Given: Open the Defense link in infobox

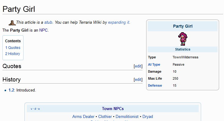Looking at the screenshot, I should coord(155,85).
